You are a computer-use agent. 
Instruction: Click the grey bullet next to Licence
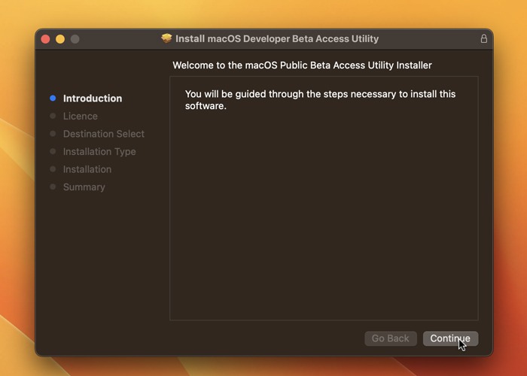(53, 116)
